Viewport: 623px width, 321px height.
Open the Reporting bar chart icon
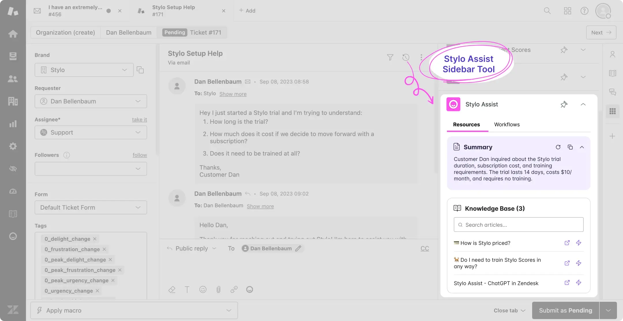(13, 124)
